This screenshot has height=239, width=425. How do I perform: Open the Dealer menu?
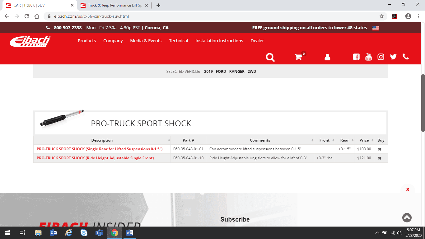tap(257, 41)
